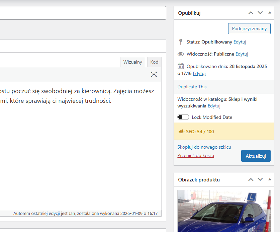Viewport: 280px width, 232px height.
Task: Enable the Lock Modified Date toggle
Action: coord(183,117)
